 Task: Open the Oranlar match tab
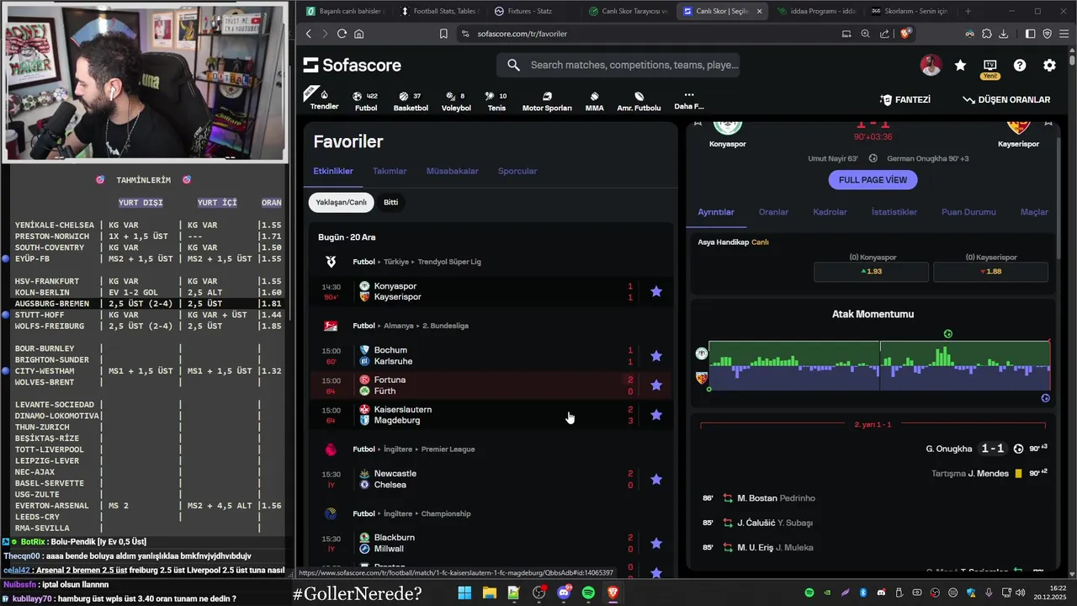tap(773, 212)
